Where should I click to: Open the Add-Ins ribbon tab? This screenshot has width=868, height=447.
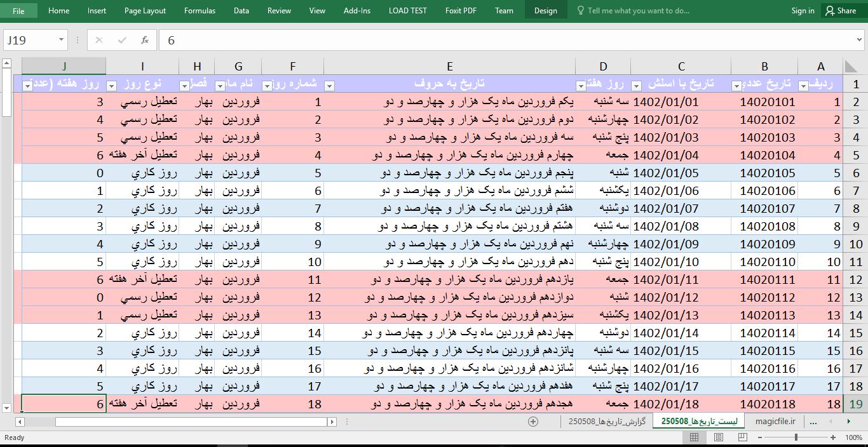[x=357, y=11]
